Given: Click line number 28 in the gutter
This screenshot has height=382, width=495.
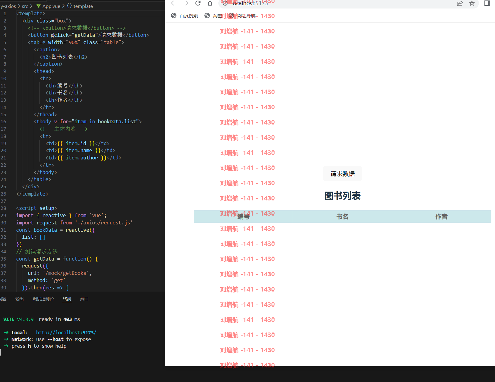Looking at the screenshot, I should pos(3,208).
